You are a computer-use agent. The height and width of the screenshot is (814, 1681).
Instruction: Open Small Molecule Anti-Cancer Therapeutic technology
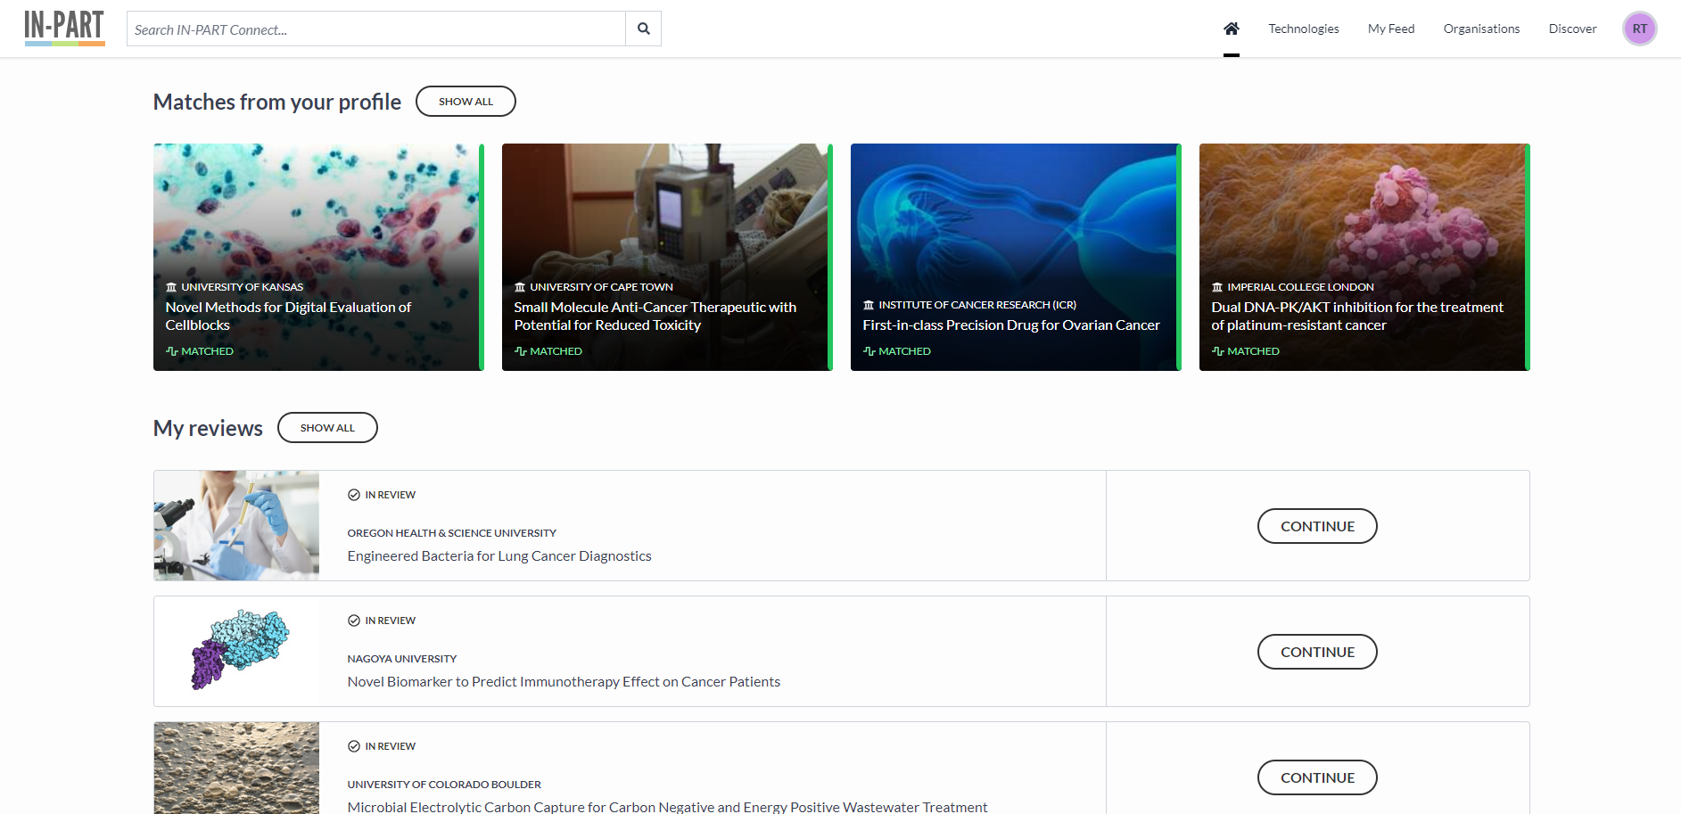pyautogui.click(x=655, y=317)
